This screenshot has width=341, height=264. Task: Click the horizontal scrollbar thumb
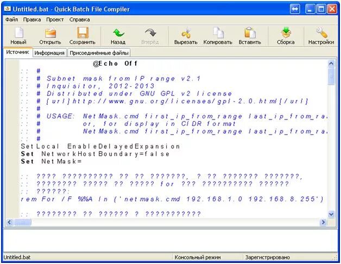[22, 222]
